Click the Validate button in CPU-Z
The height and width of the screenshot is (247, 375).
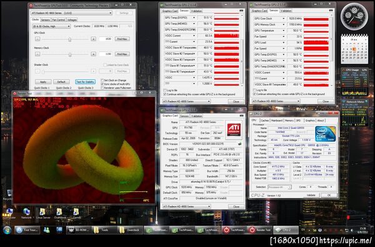tap(311, 195)
